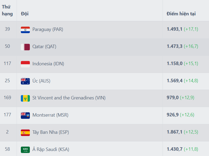This screenshot has height=156, width=209.
Task: Sort by Điểm hiện tại column header
Action: [x=181, y=14]
